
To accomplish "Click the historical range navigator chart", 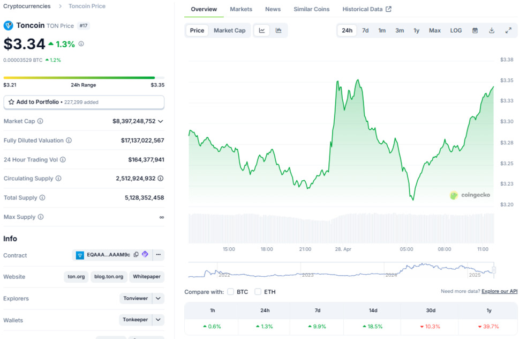I will click(341, 270).
